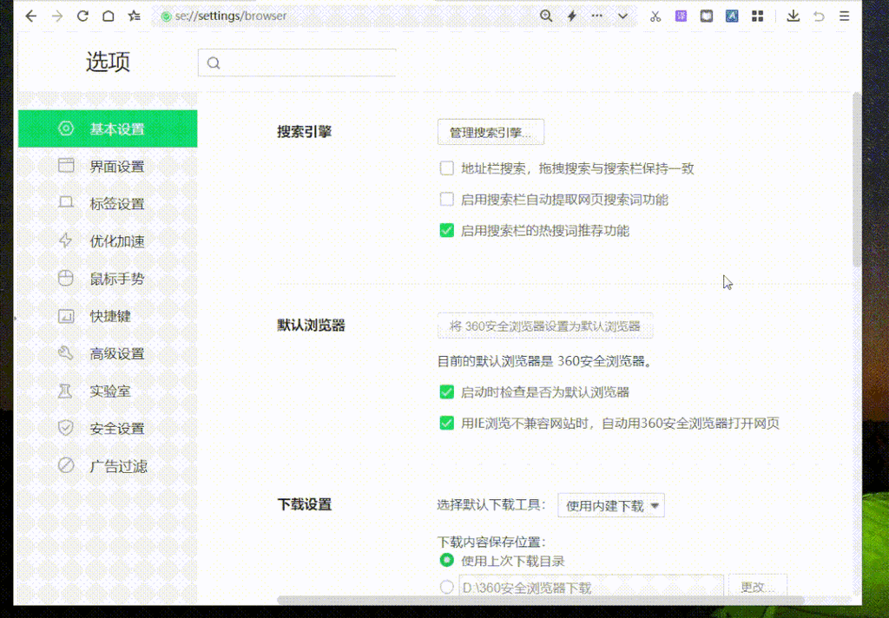Enable 地址栏搜索 checkbox

tap(447, 168)
